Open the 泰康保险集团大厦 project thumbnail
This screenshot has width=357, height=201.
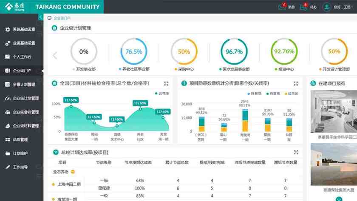tap(334, 166)
